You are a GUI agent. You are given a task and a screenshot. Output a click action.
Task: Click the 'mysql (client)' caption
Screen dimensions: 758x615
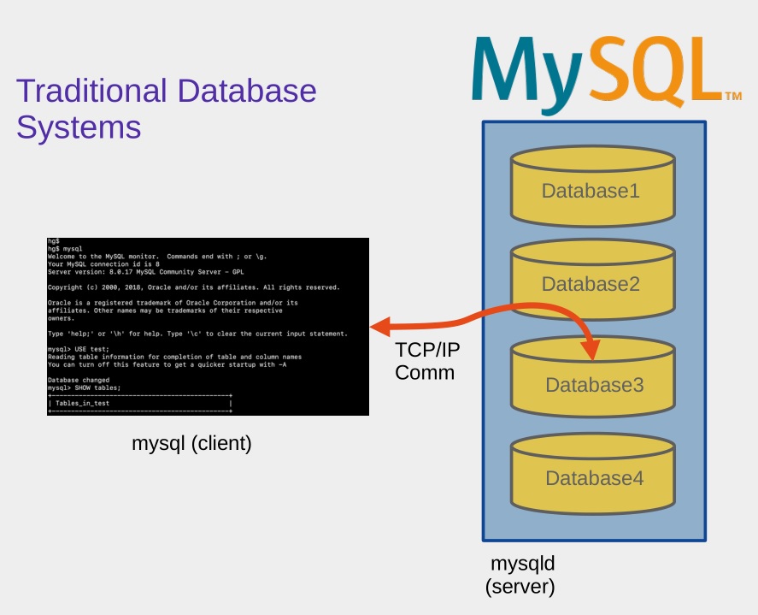(x=192, y=443)
